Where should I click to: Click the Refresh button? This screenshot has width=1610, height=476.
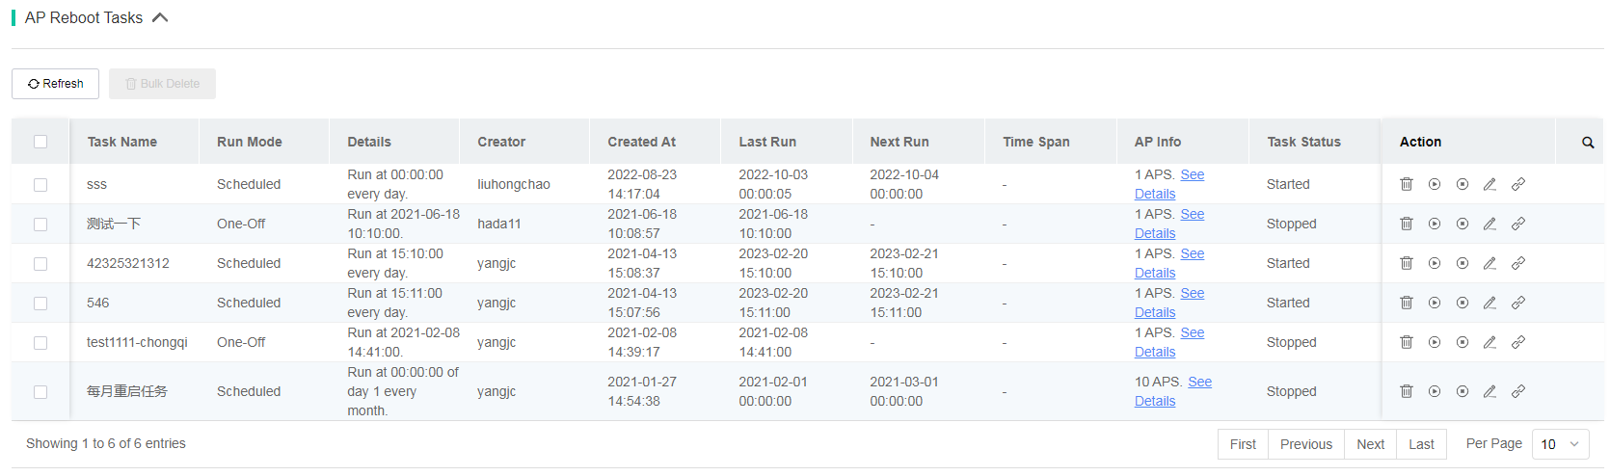(55, 84)
